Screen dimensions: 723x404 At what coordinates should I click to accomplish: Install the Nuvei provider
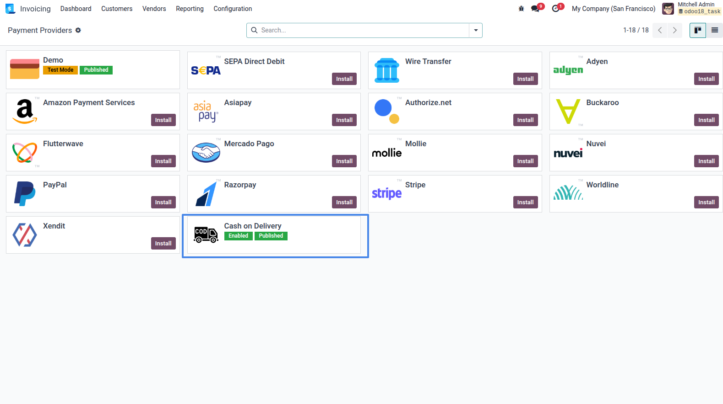coord(707,161)
